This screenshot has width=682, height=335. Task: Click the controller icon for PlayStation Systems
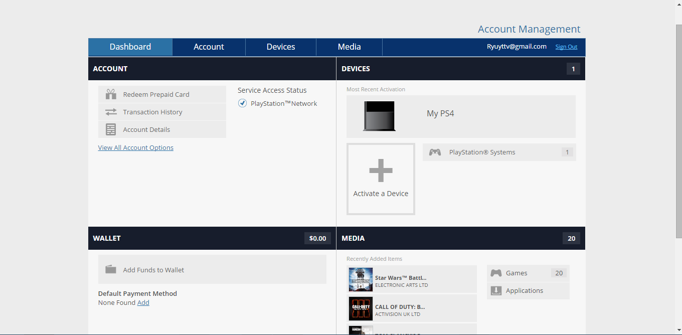click(x=435, y=152)
